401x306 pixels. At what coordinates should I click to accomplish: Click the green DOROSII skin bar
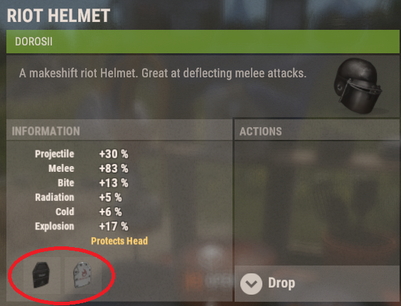(x=203, y=42)
